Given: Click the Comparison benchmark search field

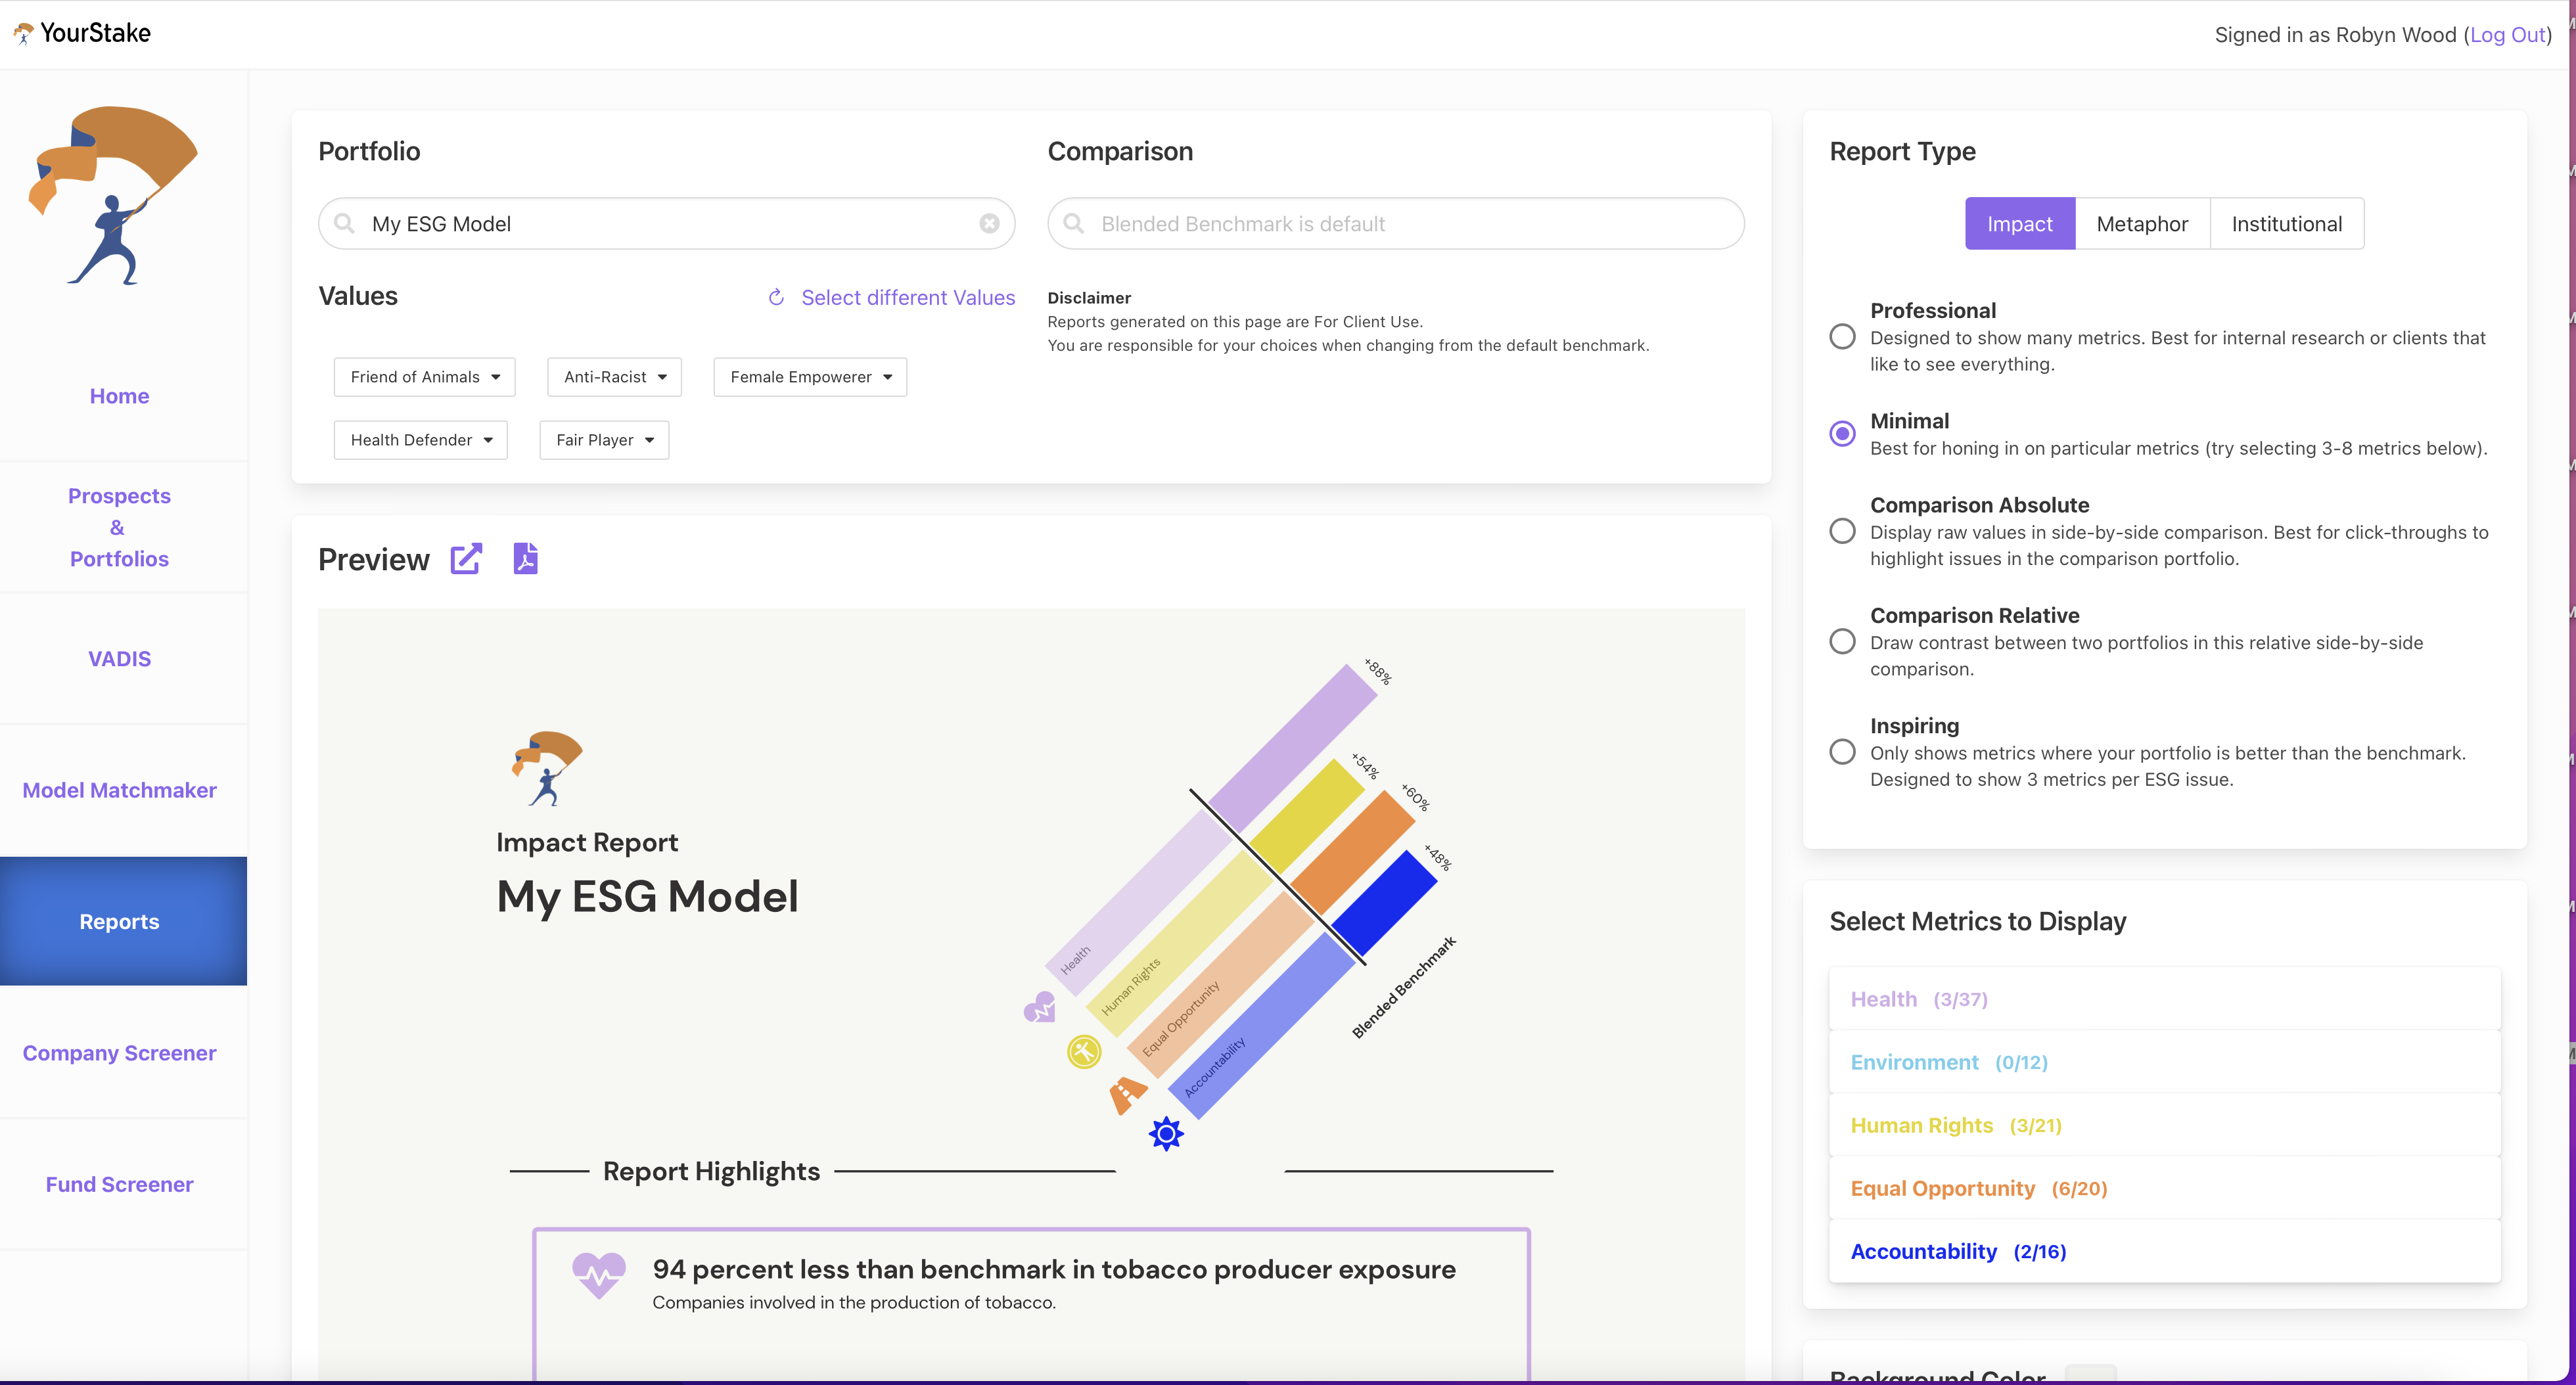Looking at the screenshot, I should [x=1395, y=223].
